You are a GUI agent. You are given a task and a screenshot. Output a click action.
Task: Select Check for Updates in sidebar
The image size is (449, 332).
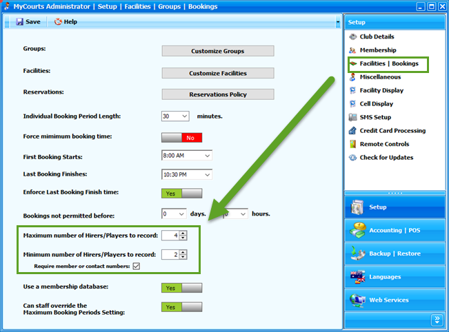tap(386, 158)
